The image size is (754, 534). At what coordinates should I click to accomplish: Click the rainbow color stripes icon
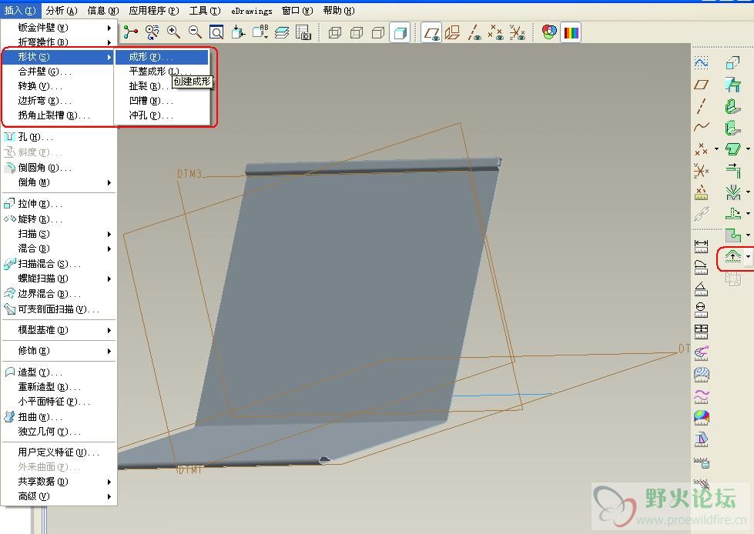pyautogui.click(x=571, y=32)
